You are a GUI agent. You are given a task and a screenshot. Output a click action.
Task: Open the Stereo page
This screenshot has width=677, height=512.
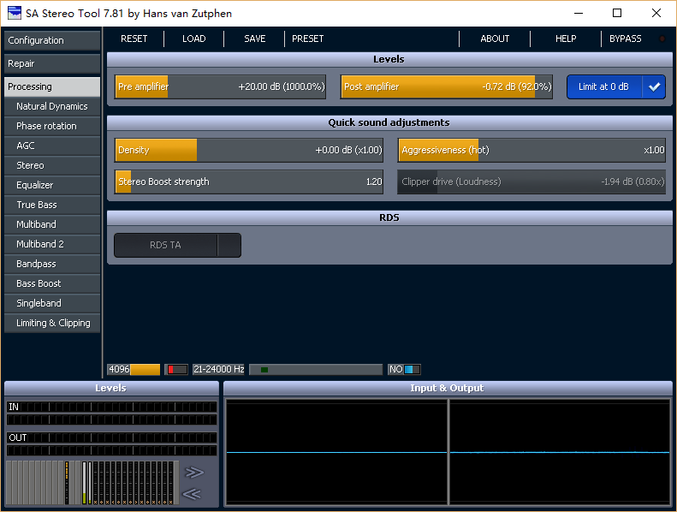52,165
